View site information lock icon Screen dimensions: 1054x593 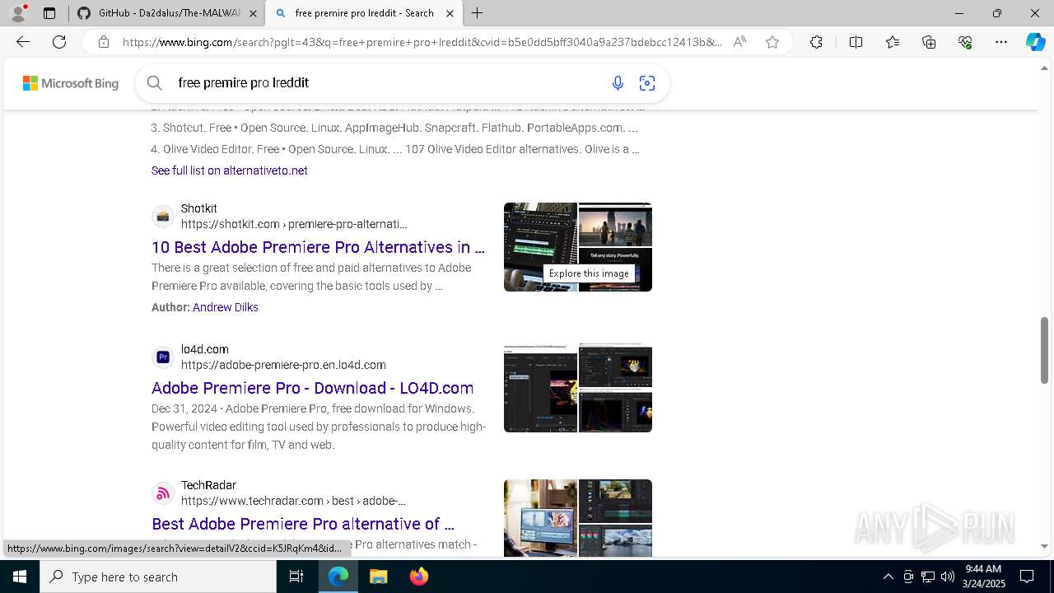103,42
